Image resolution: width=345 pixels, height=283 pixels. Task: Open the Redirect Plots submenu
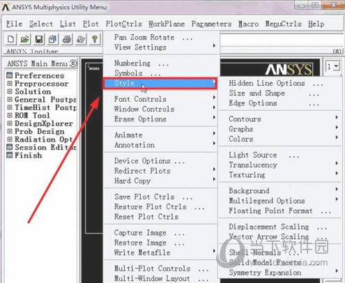point(161,171)
